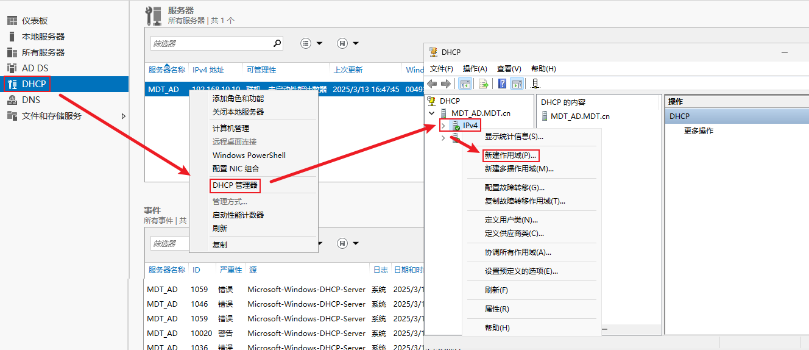Choose DHCP 管理器 in server context menu
809x350 pixels.
235,185
